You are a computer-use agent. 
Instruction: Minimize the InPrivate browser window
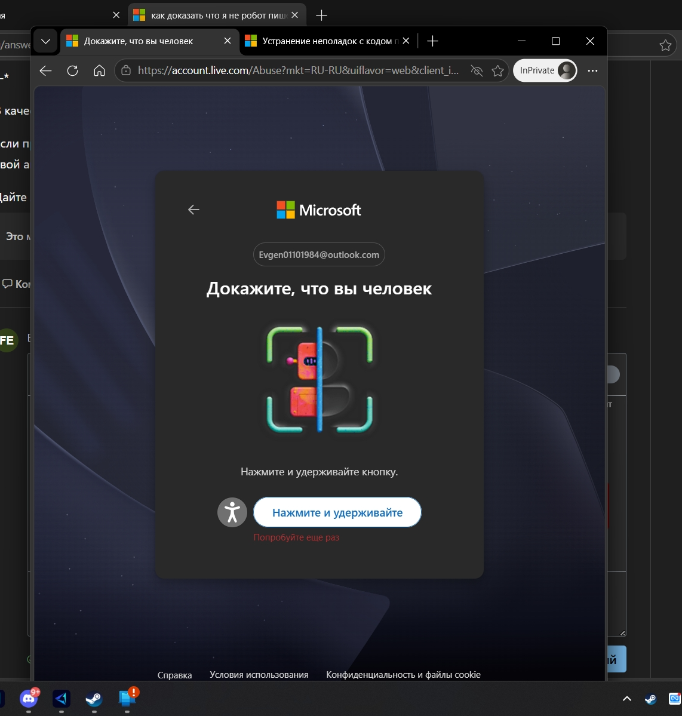(521, 41)
